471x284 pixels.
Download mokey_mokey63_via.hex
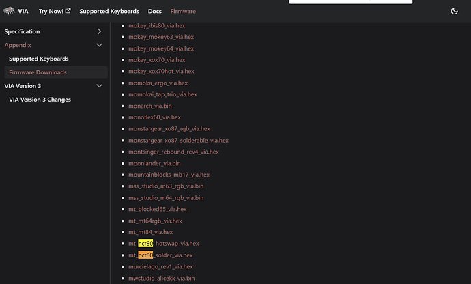[x=161, y=37]
